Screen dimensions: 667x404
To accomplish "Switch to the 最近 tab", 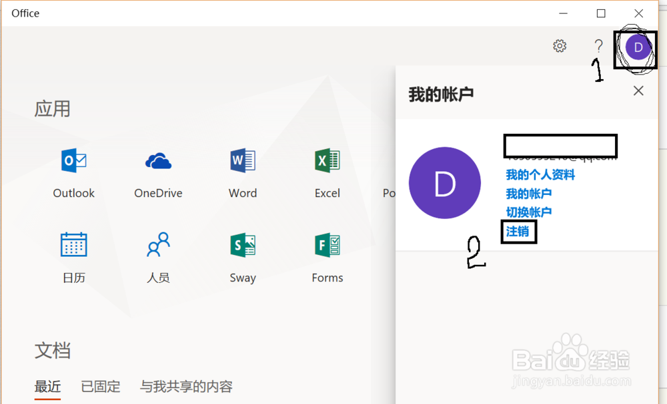I will [47, 387].
